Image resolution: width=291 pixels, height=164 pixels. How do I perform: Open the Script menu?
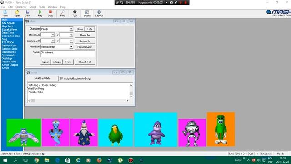[x=33, y=7]
